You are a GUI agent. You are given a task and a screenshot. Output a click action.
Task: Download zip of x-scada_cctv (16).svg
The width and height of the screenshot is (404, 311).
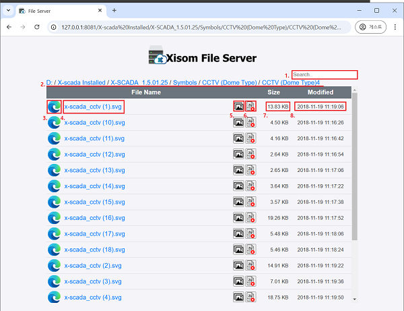point(250,218)
